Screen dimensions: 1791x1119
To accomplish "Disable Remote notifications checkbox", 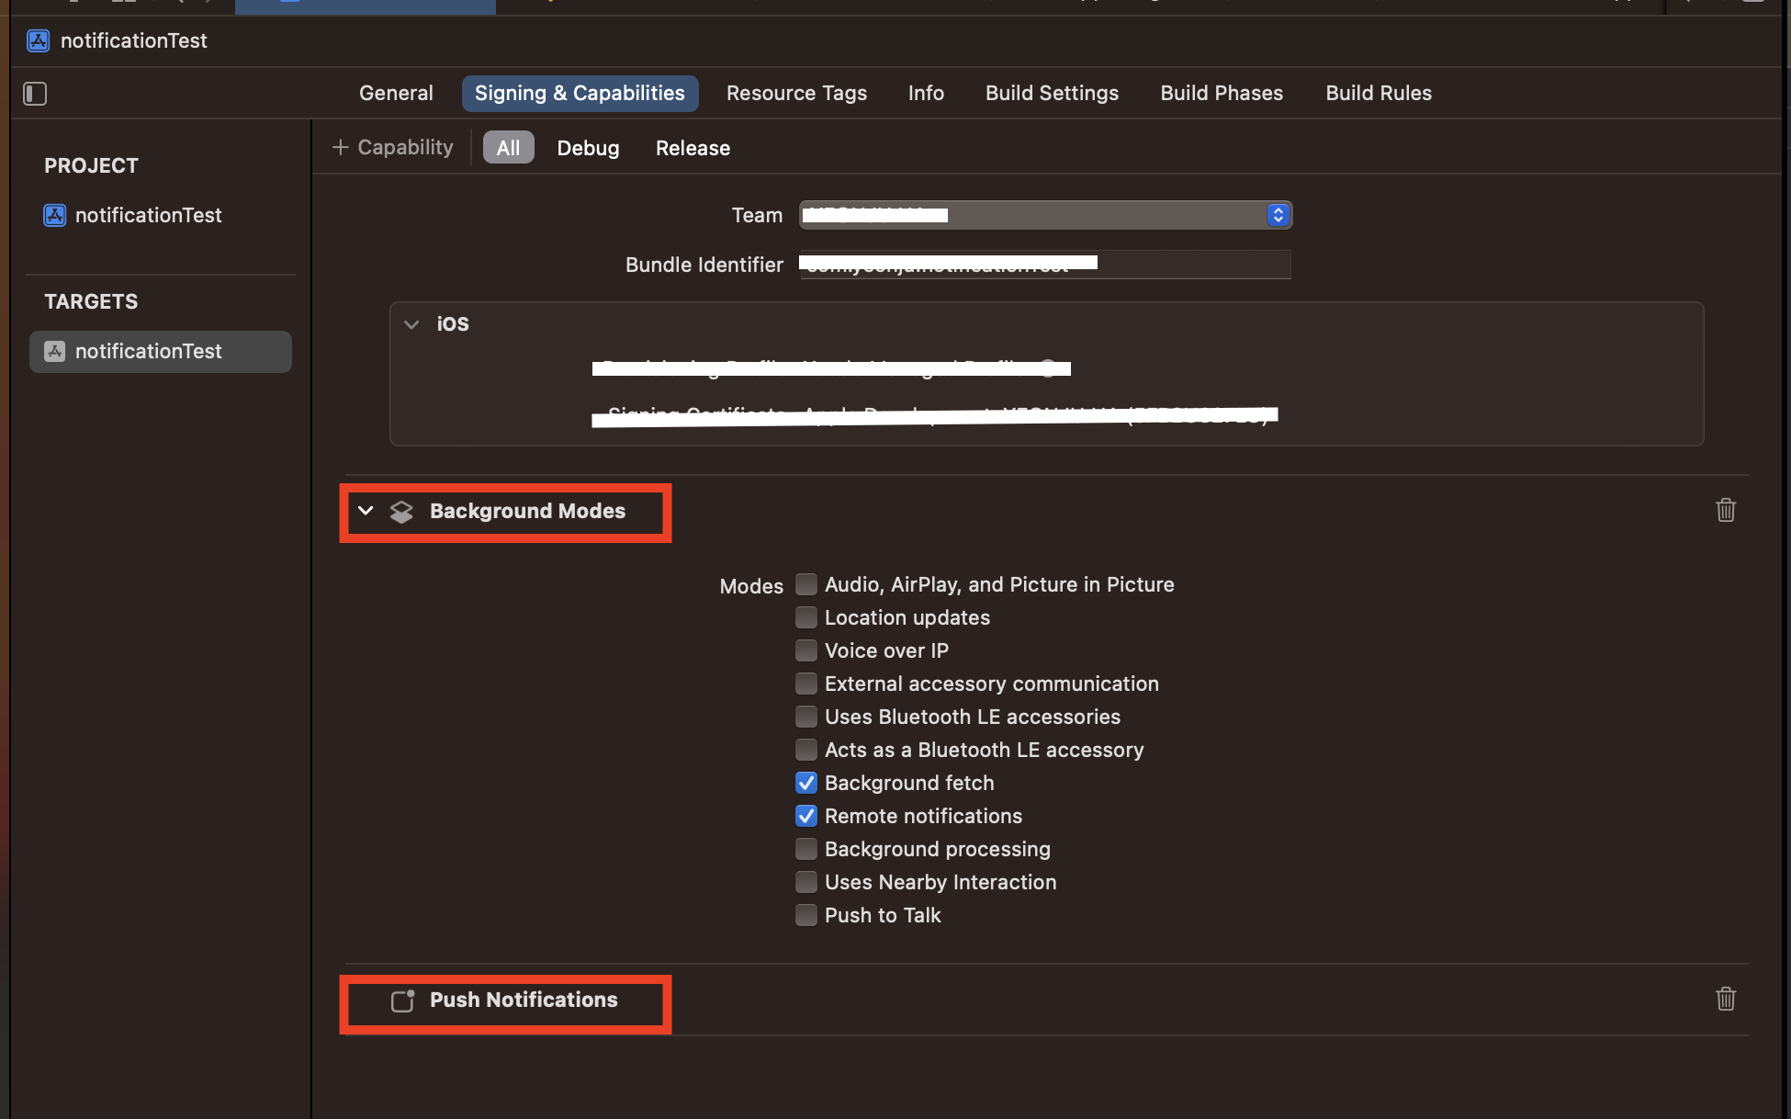I will click(805, 816).
